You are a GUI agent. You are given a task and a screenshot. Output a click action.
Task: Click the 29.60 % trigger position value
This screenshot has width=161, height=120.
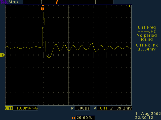click(x=84, y=117)
